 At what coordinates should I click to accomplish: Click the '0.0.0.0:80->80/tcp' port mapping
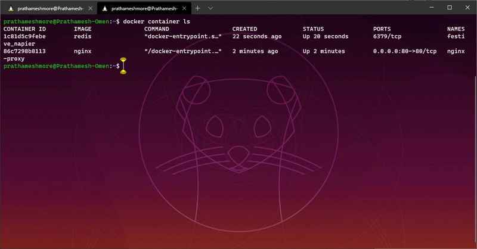(405, 51)
